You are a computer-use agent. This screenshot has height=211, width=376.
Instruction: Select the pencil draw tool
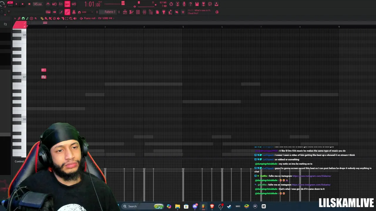click(x=42, y=18)
